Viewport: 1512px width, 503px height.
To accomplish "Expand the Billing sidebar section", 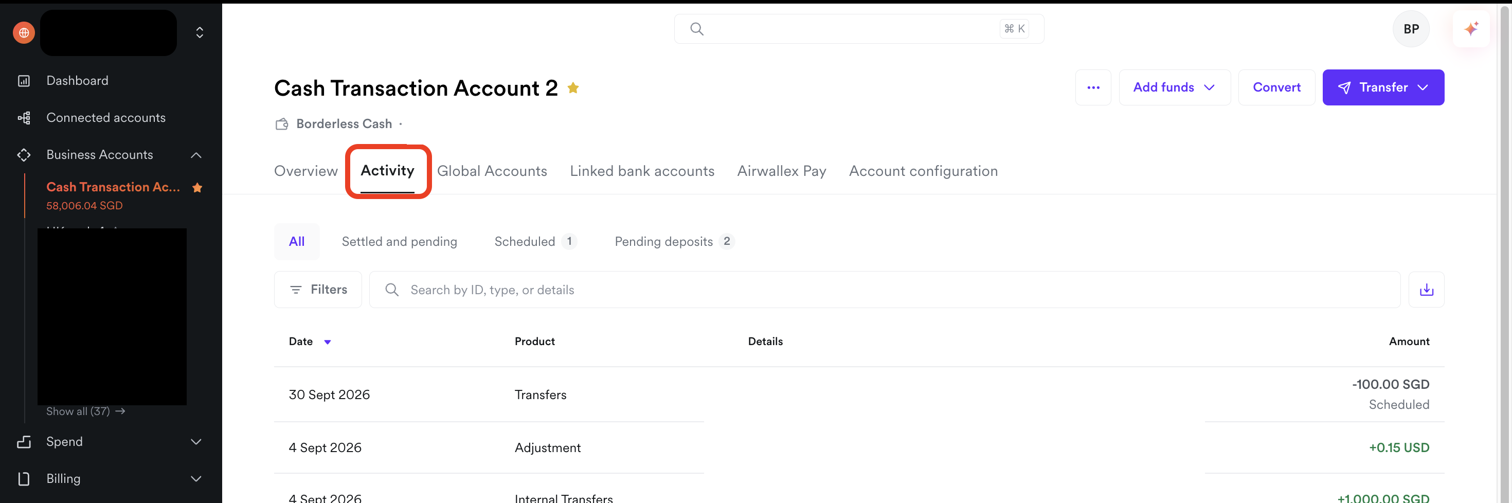I will coord(196,479).
